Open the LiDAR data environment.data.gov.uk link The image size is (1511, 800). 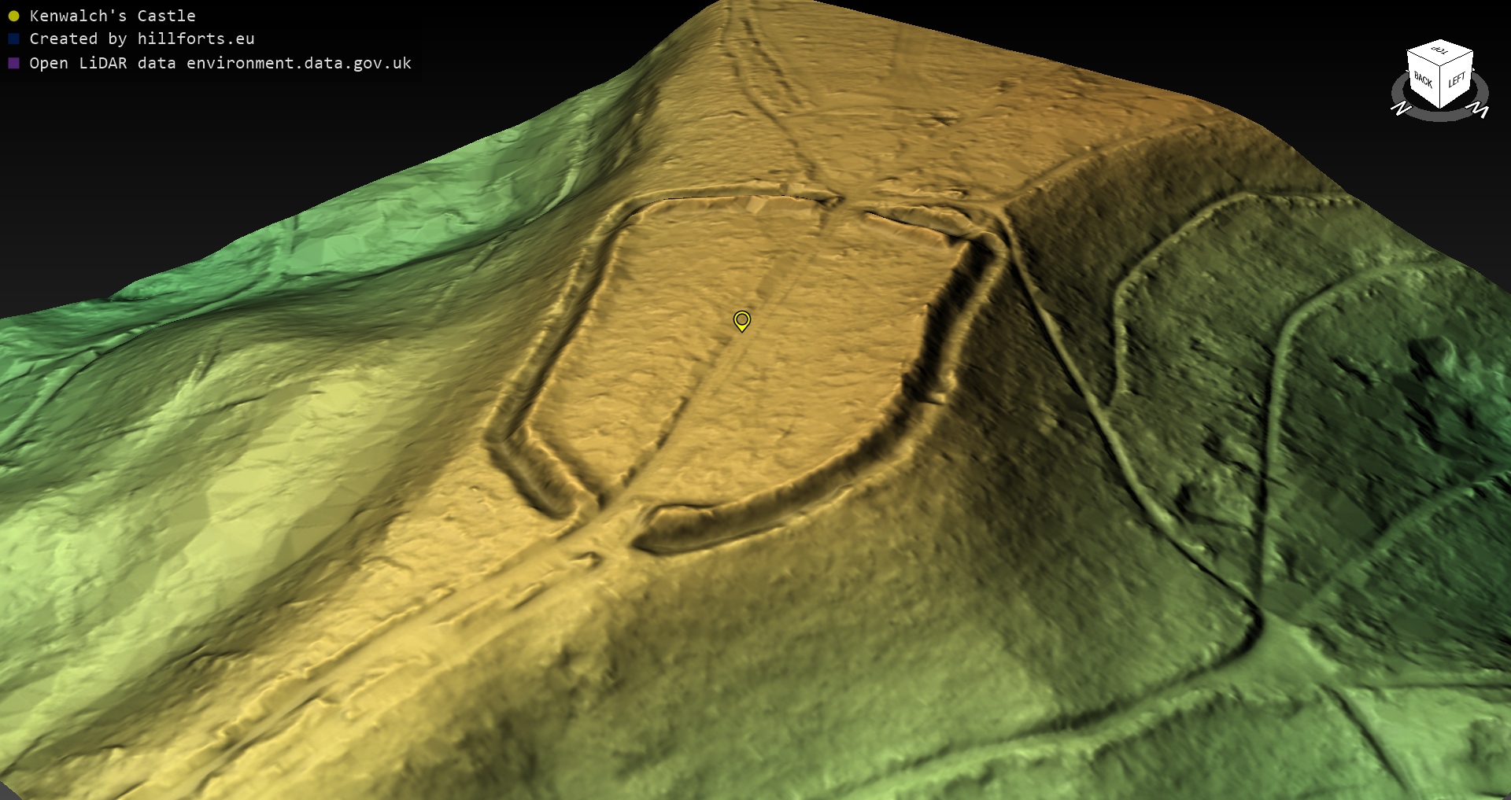[x=220, y=63]
